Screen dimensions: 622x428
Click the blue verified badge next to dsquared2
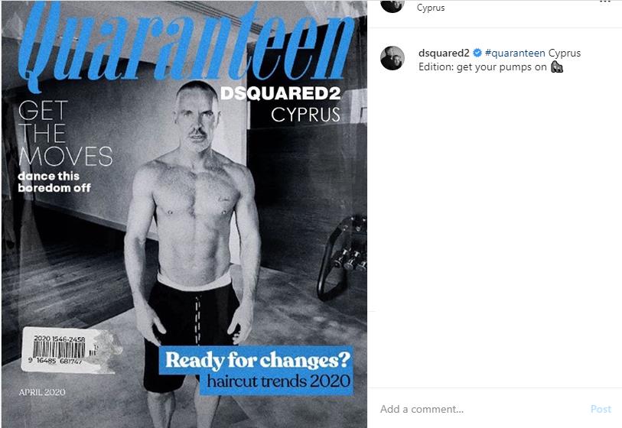[477, 53]
